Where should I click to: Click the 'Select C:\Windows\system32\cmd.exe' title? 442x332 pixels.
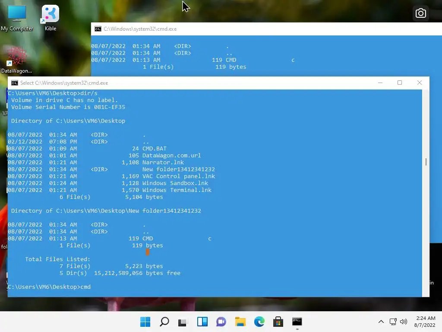[64, 83]
